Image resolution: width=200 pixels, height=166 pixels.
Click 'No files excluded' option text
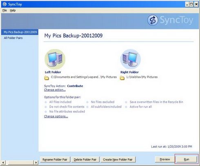tap(102, 102)
